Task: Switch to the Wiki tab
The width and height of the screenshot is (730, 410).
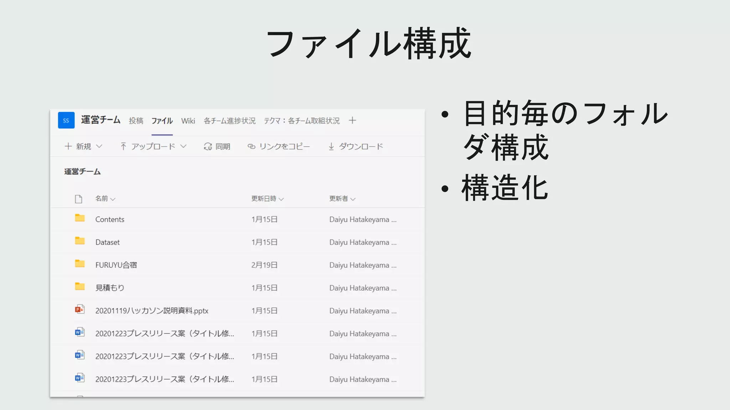Action: 188,121
